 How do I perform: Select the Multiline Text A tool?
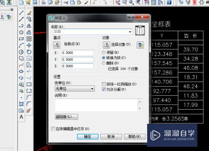pos(21,117)
